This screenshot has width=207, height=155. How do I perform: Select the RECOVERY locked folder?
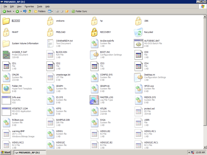(94, 32)
